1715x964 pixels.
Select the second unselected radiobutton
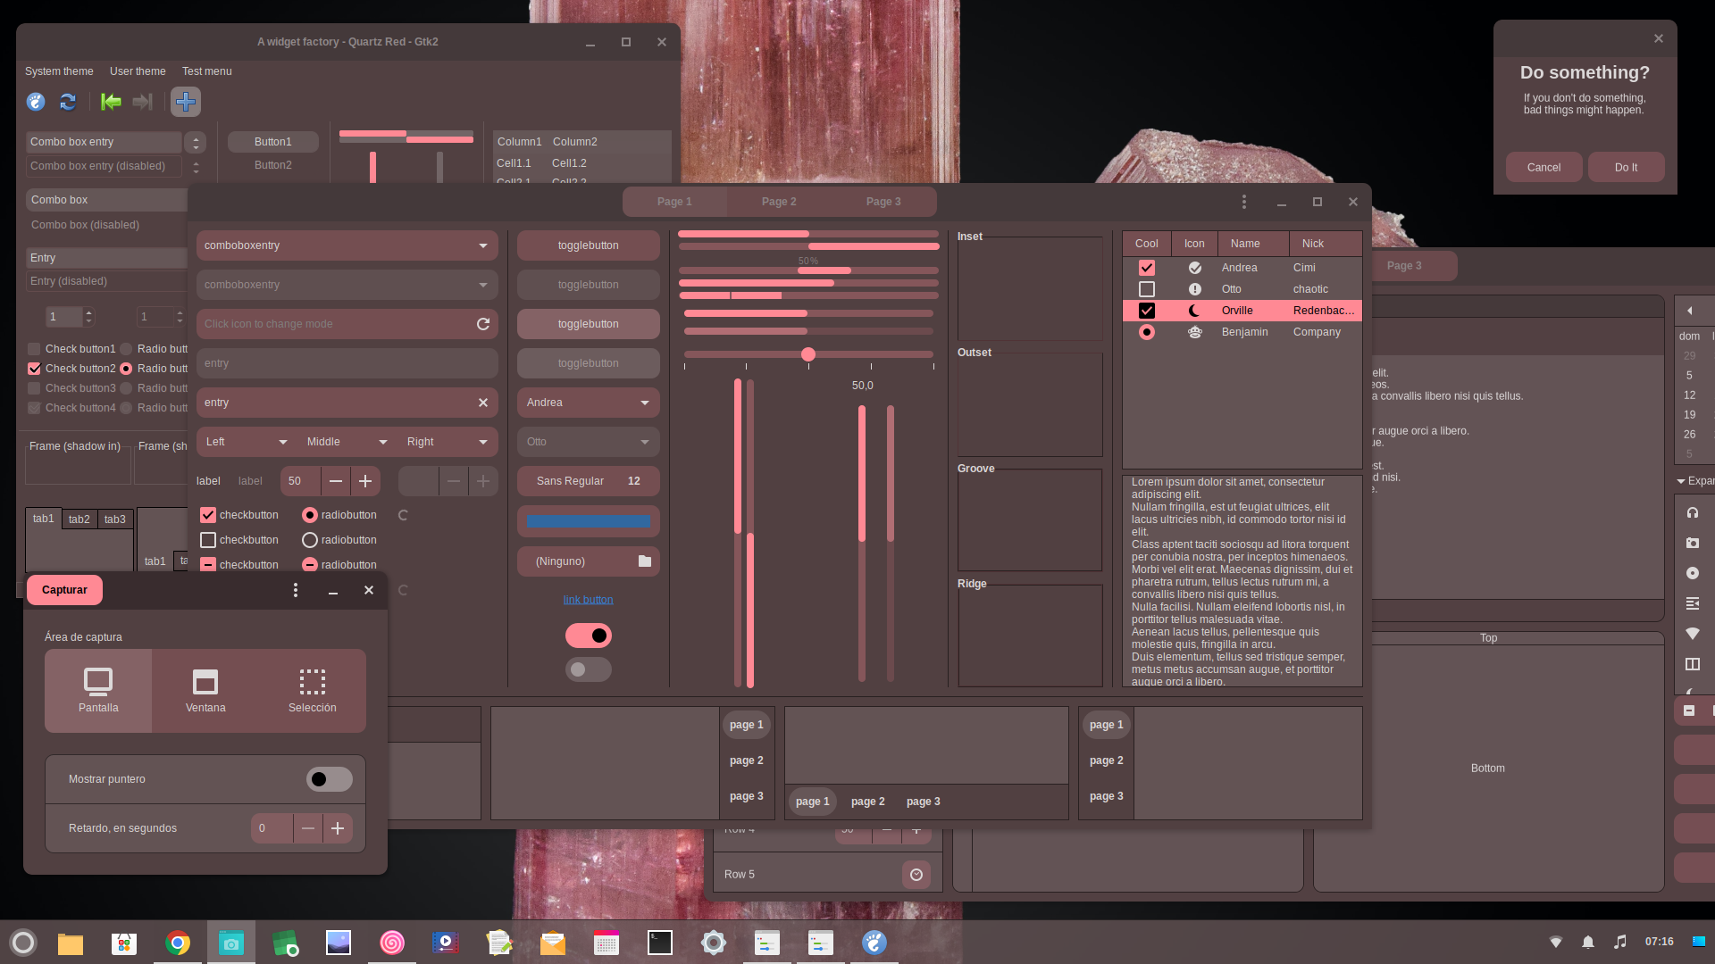310,540
